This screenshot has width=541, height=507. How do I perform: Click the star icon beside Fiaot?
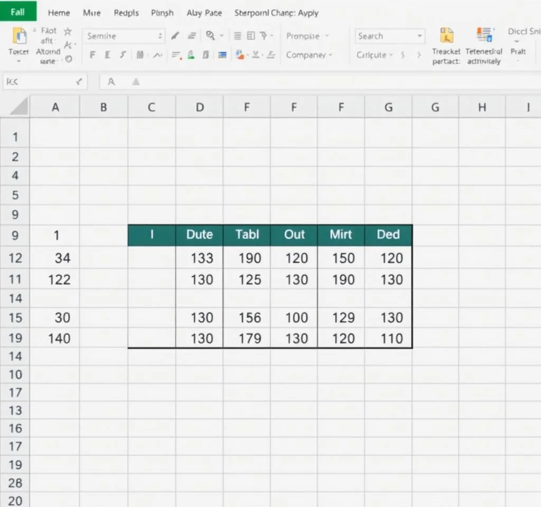tap(68, 32)
